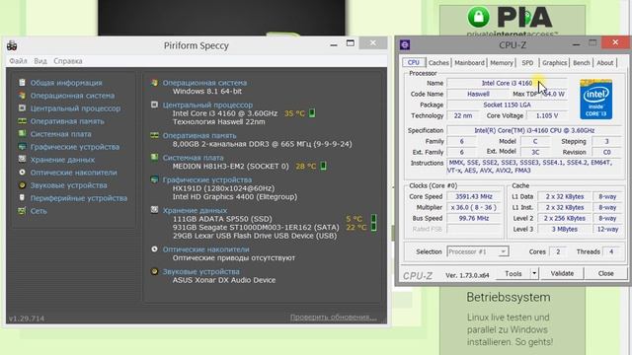Click the PIA padlock logo
Screen dimensions: 632x355
478,17
